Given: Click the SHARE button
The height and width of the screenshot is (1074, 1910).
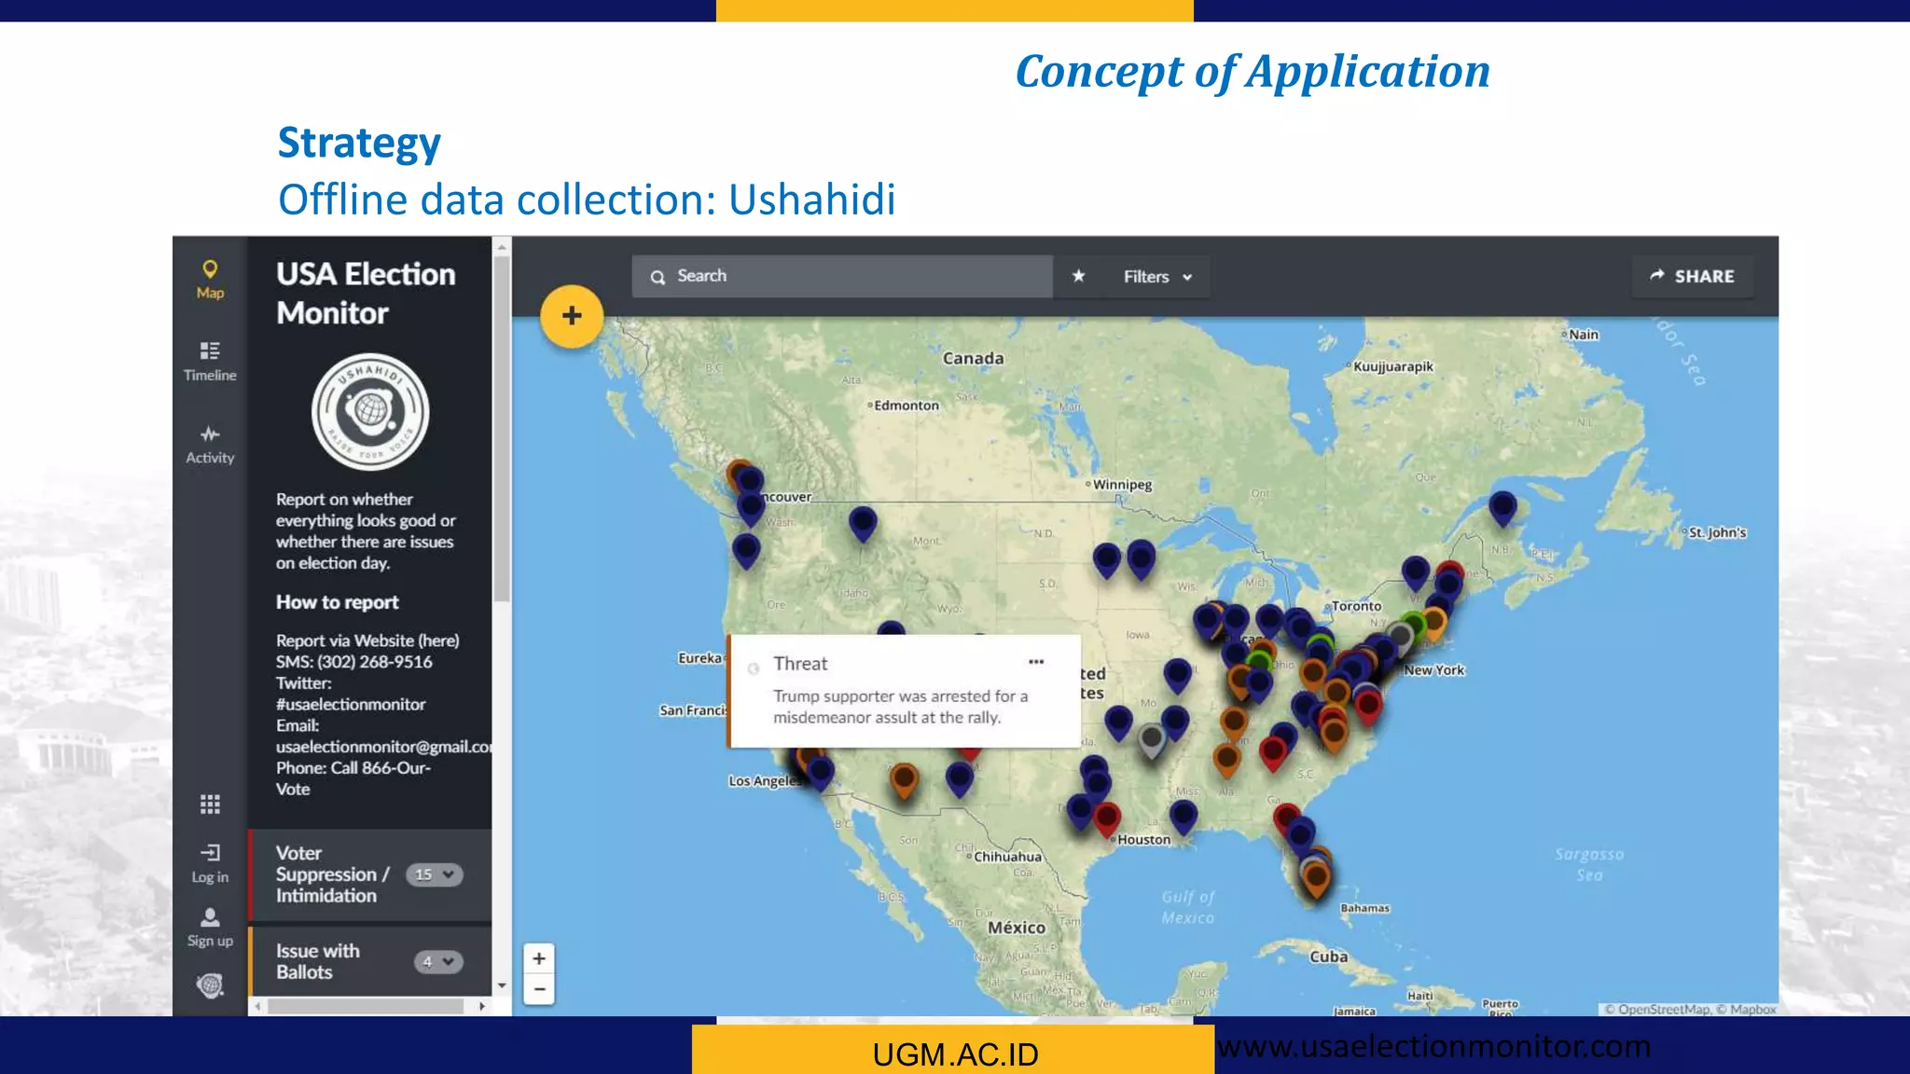Looking at the screenshot, I should [x=1693, y=276].
